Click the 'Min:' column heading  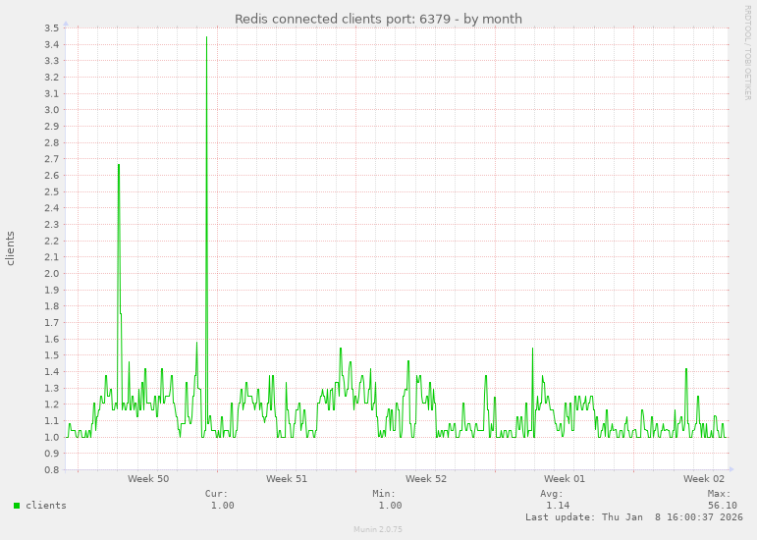click(x=384, y=494)
